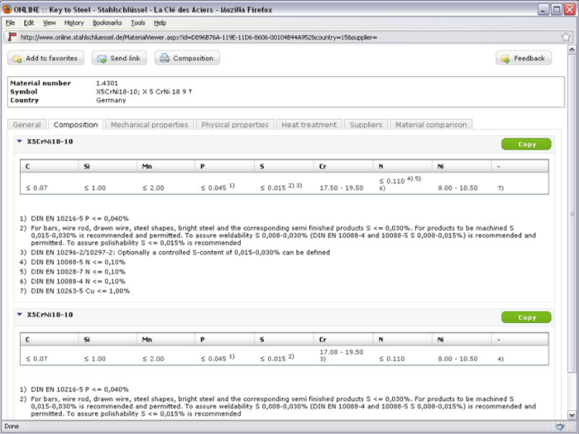The image size is (579, 434).
Task: Click Cr value 17.00 - 19.50
Action: pyautogui.click(x=341, y=352)
